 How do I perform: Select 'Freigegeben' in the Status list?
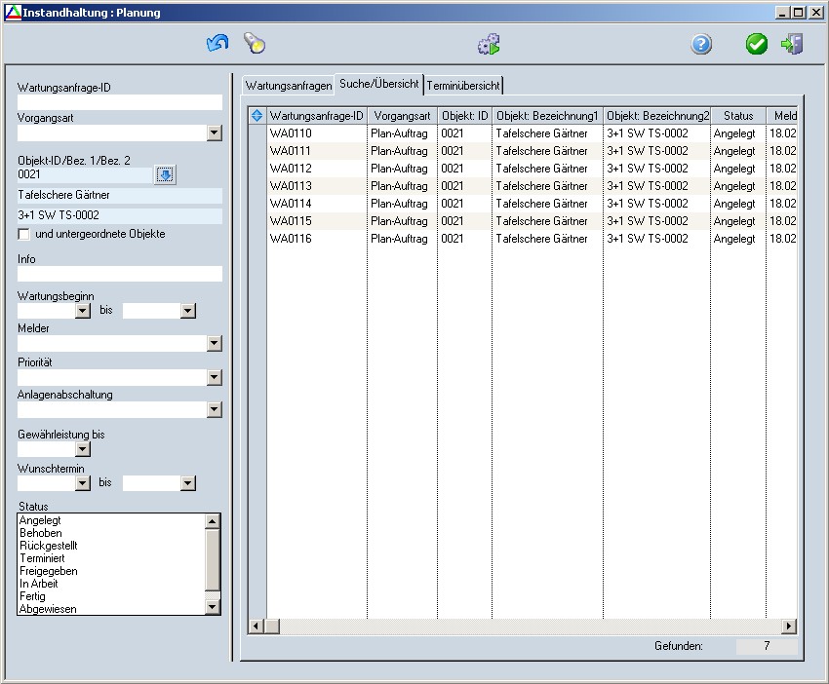(49, 571)
